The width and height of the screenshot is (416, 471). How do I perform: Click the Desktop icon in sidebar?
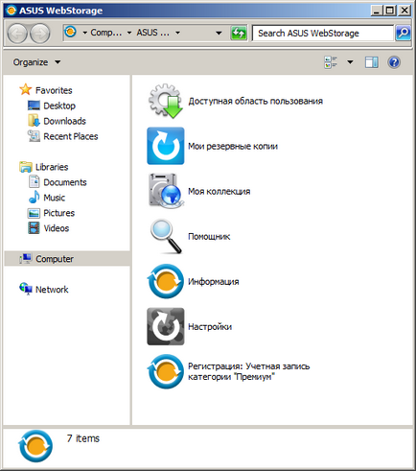(x=34, y=106)
